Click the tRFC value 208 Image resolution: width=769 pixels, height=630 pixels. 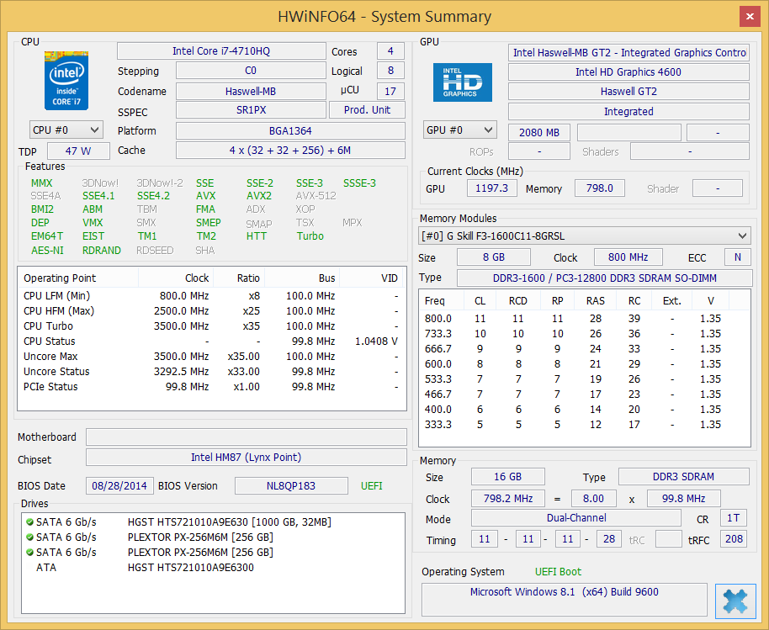click(x=735, y=539)
